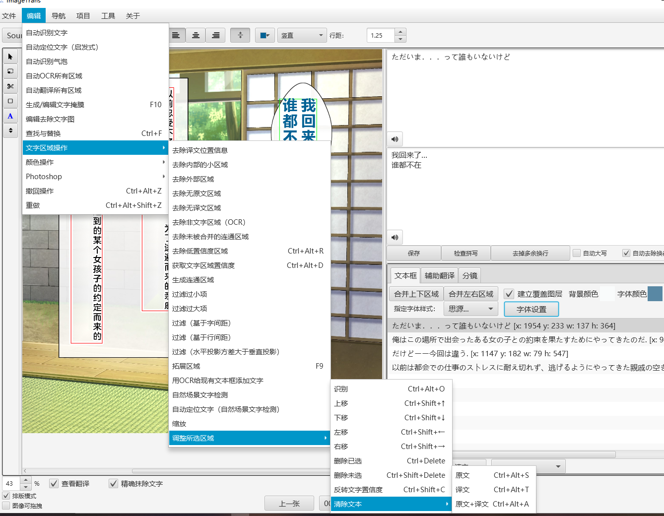
Task: Select 去除内部的小区域 in the submenu
Action: pyautogui.click(x=249, y=165)
